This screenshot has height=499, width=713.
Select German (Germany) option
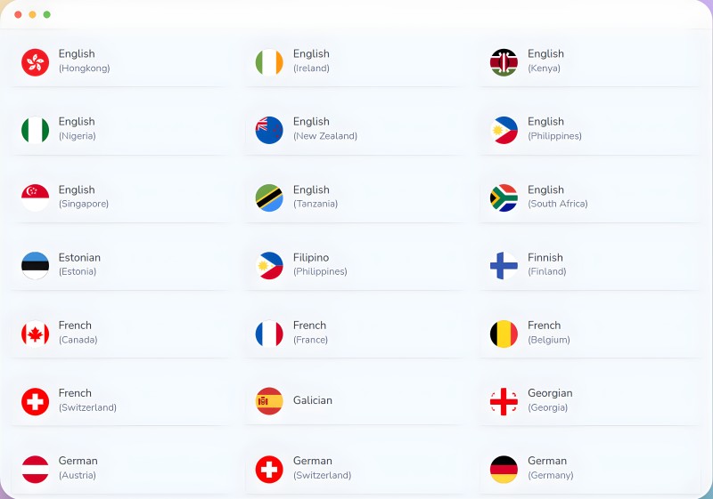(590, 469)
